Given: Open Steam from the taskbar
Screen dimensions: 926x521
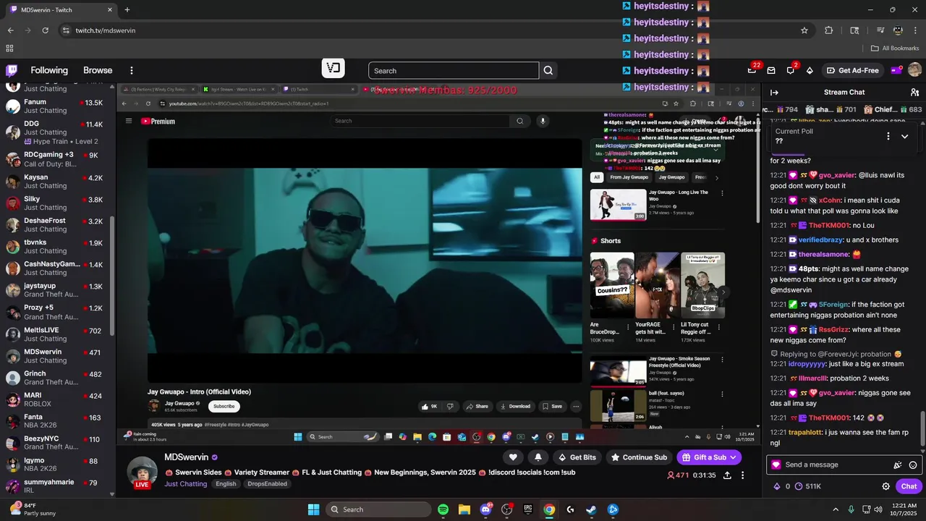Looking at the screenshot, I should click(x=591, y=509).
